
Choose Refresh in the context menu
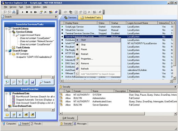(x=98, y=69)
